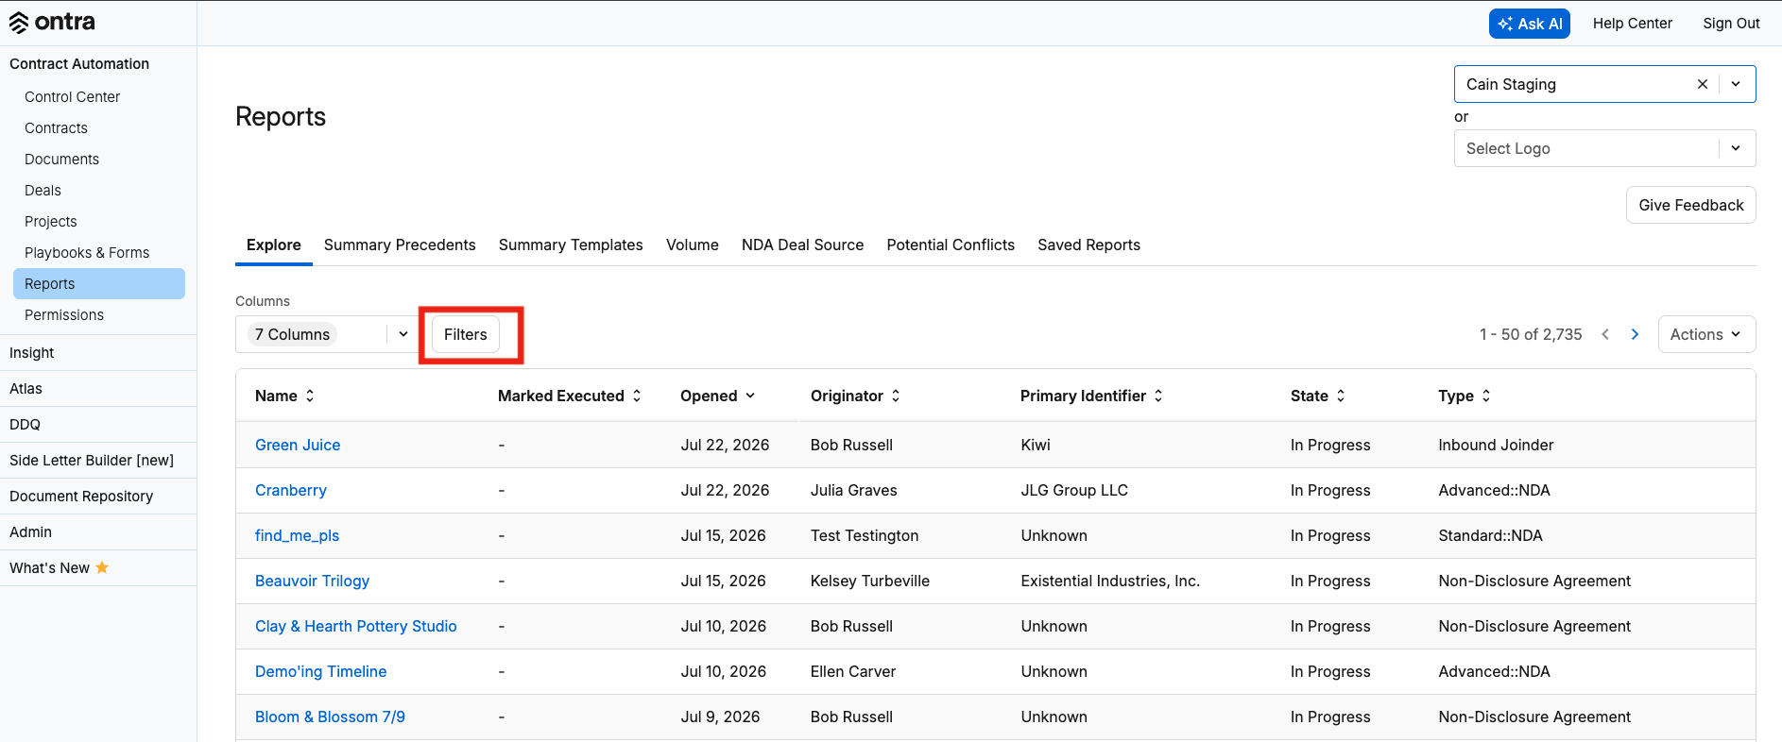Open the Filters button
Viewport: 1782px width, 742px height.
pyautogui.click(x=466, y=334)
